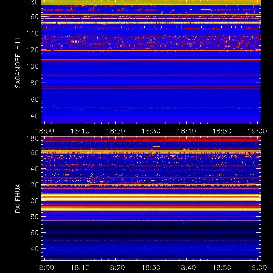This screenshot has width=273, height=273.
Task: Click the 18:10 time label under Palehua plot
Action: (80, 268)
